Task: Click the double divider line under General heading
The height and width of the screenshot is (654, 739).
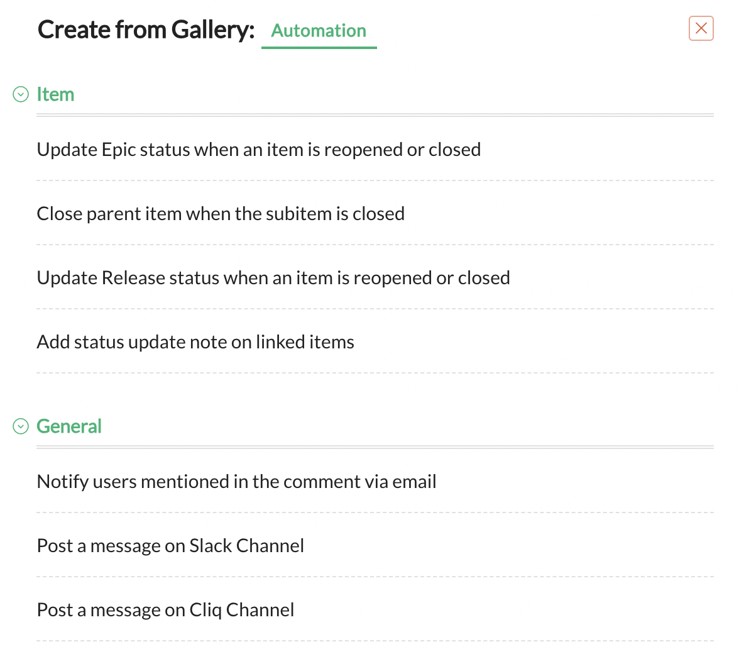Action: click(x=375, y=447)
